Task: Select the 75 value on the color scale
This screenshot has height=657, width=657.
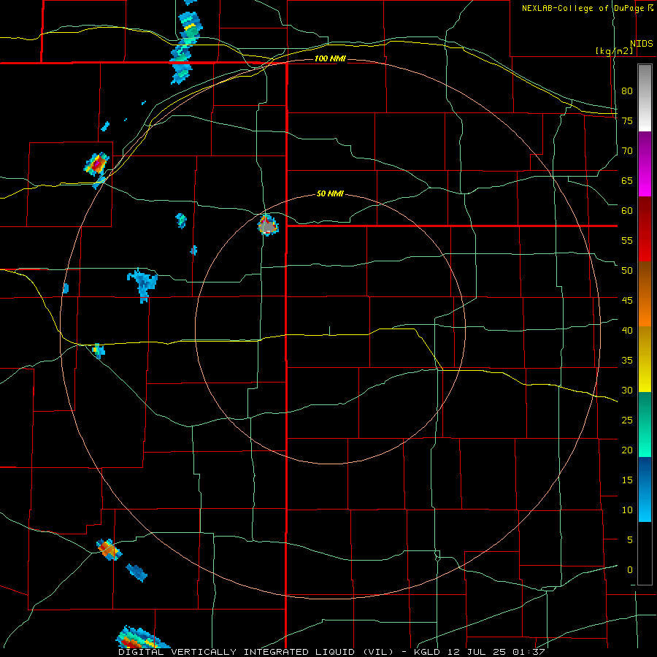Action: [x=627, y=121]
